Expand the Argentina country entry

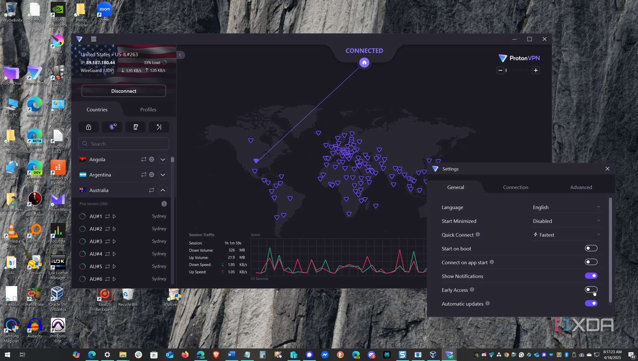coord(163,175)
